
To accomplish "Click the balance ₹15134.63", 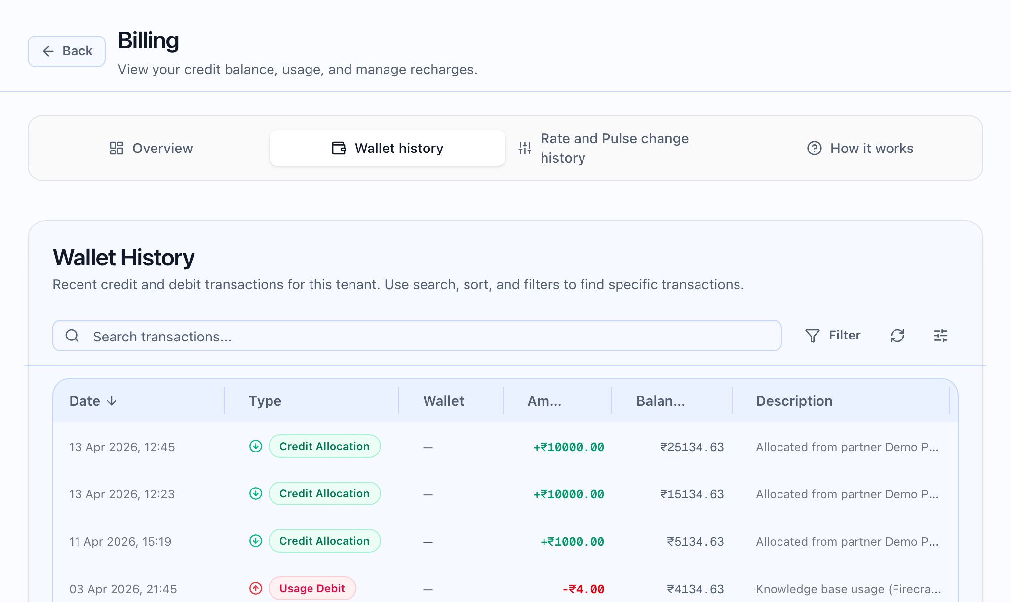I will pos(692,494).
